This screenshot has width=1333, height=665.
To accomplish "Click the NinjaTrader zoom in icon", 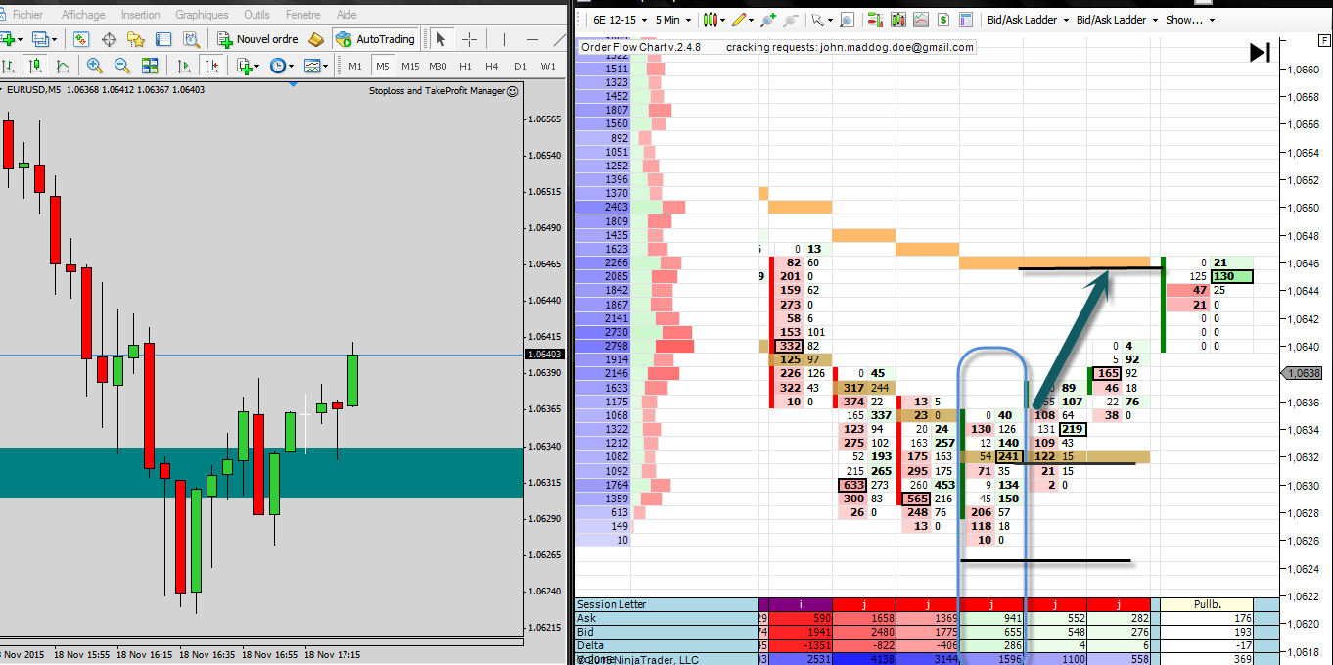I will coord(768,19).
